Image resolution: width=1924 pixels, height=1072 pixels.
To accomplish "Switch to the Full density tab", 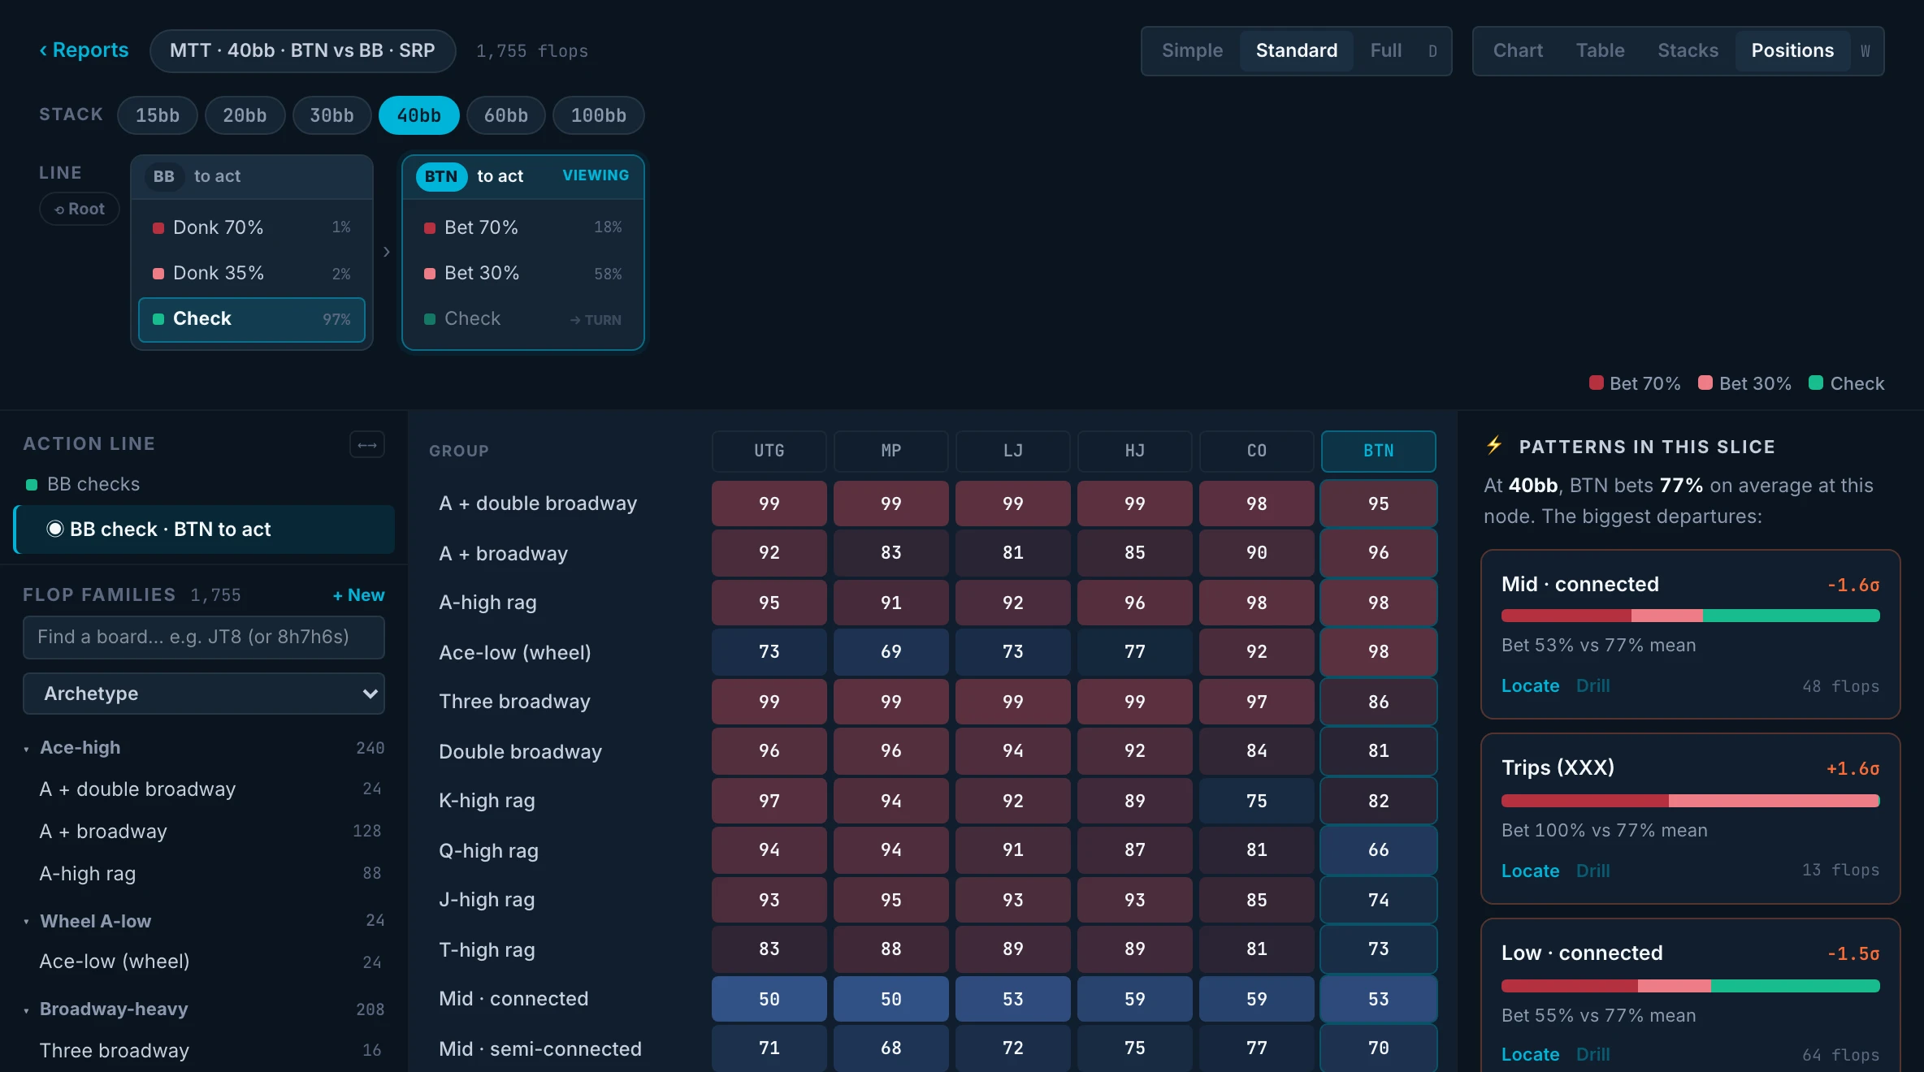I will [1385, 51].
